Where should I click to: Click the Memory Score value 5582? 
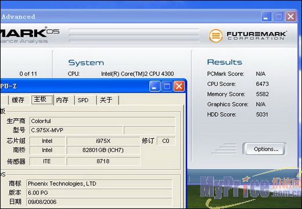262,94
